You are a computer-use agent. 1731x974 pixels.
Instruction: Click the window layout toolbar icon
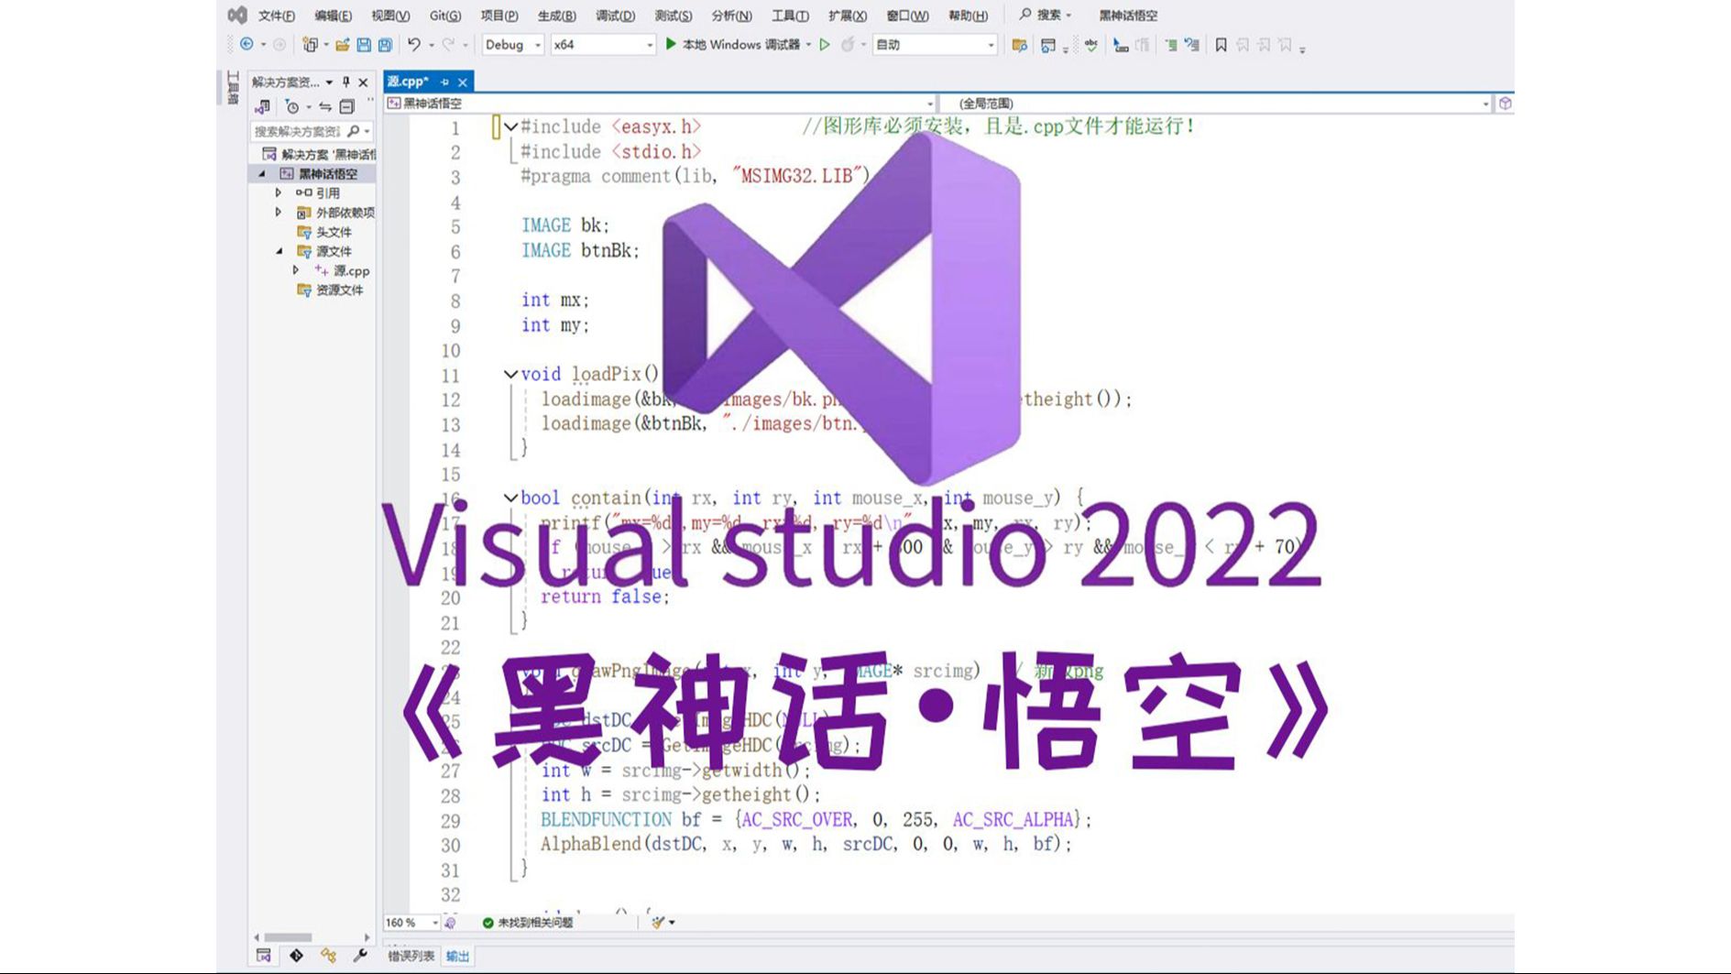click(1048, 45)
